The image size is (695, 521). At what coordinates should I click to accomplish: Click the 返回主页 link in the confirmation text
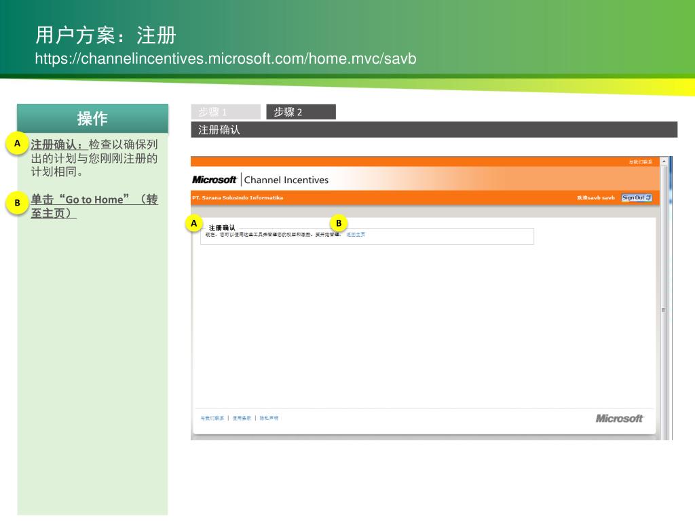[x=356, y=235]
